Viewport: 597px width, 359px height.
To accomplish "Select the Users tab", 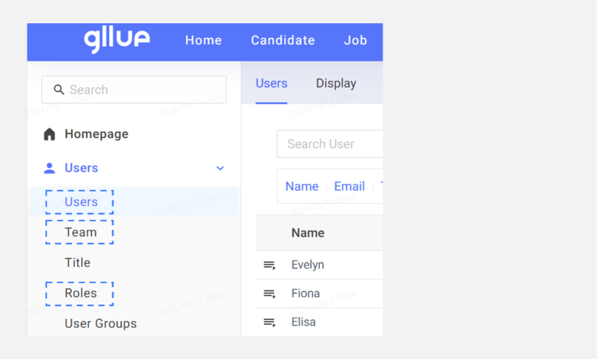I will 272,83.
